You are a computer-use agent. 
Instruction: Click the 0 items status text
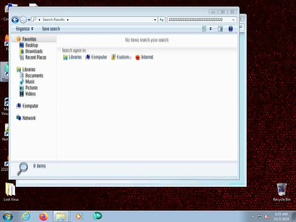[39, 166]
